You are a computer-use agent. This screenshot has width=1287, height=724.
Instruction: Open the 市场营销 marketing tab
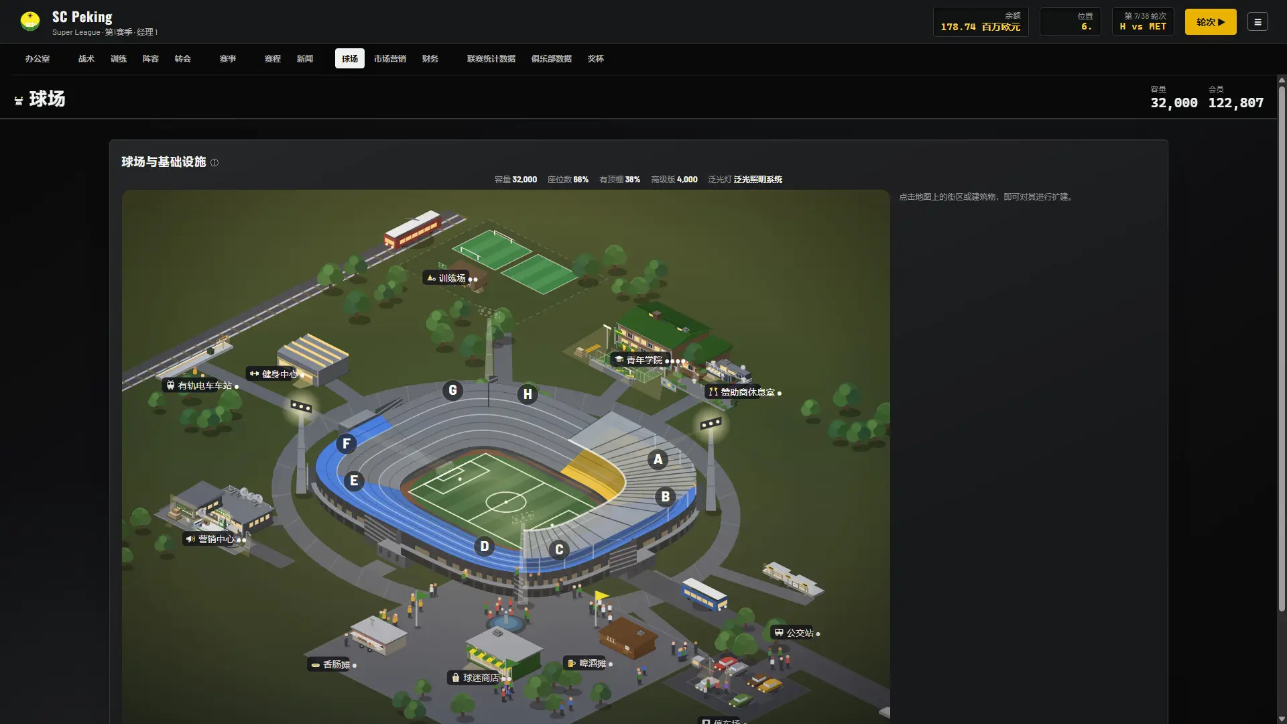point(390,59)
